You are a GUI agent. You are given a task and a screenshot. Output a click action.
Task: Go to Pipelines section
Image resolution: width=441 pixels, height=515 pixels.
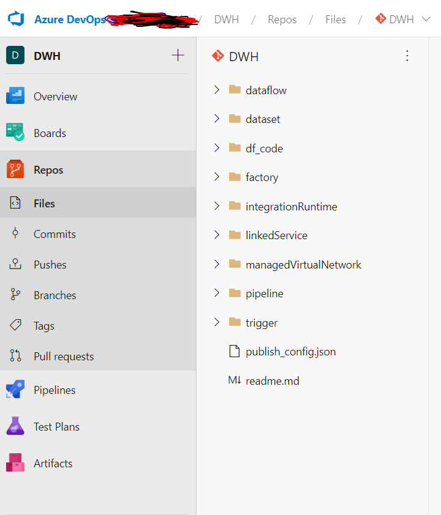(x=55, y=390)
